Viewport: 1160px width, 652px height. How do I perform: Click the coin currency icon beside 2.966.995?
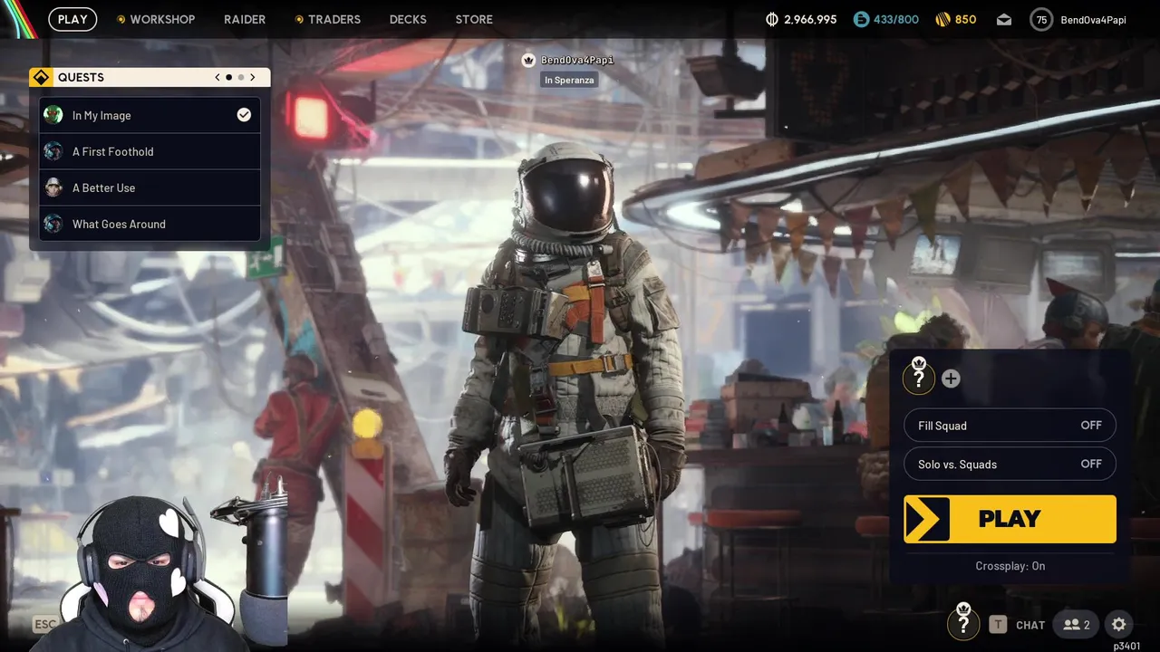772,19
